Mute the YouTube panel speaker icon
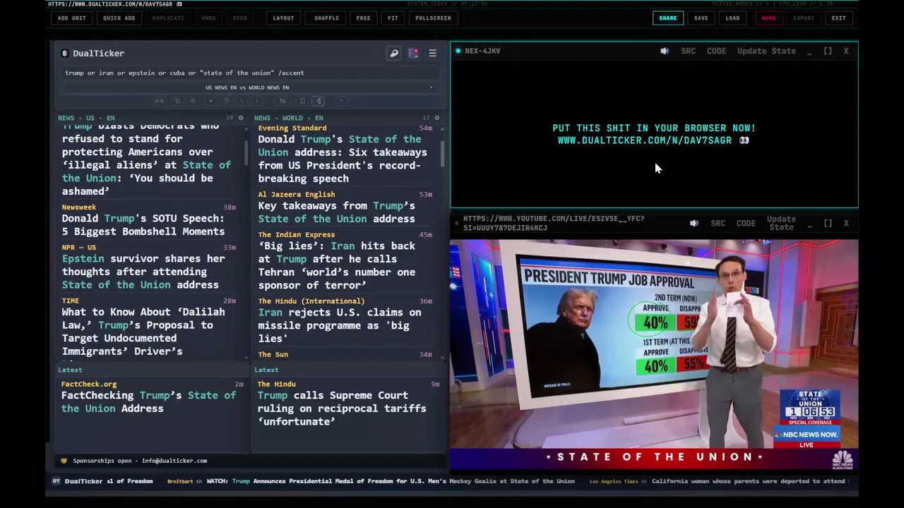Screen dimensions: 904x508 tap(694, 223)
